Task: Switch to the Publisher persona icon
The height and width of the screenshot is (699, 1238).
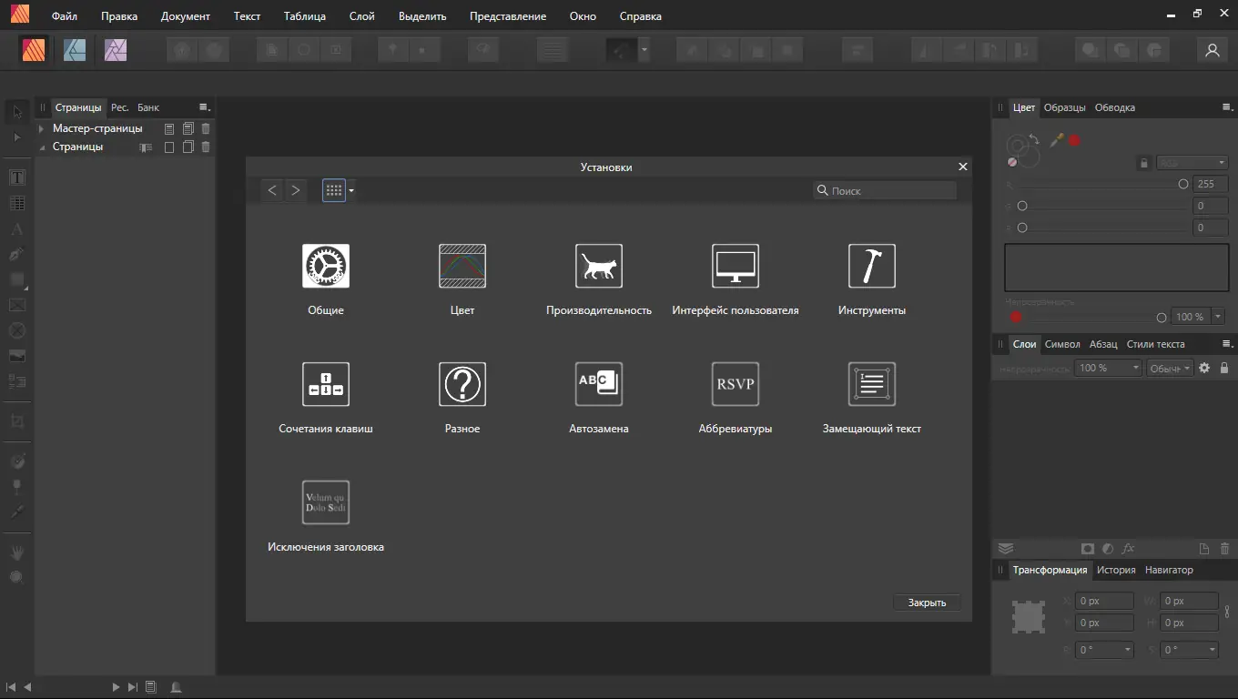Action: click(35, 50)
